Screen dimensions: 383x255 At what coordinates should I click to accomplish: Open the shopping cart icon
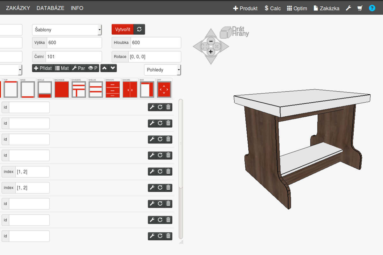(x=360, y=8)
